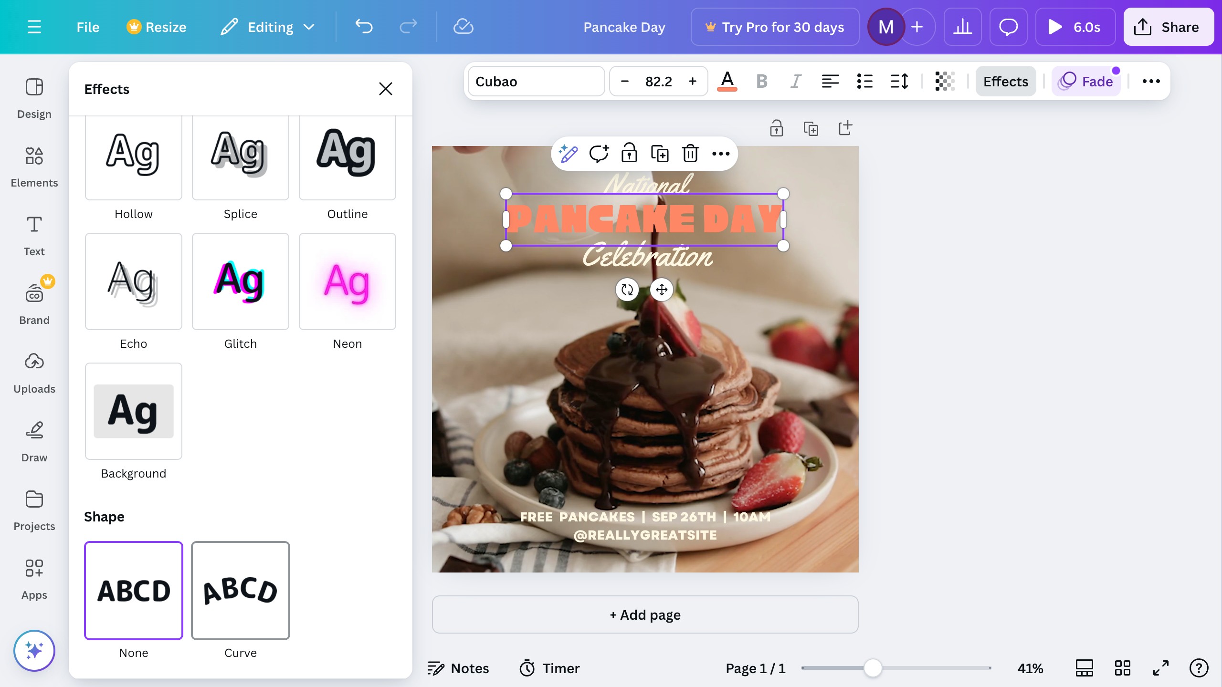The width and height of the screenshot is (1222, 687).
Task: Toggle bold formatting
Action: 762,82
